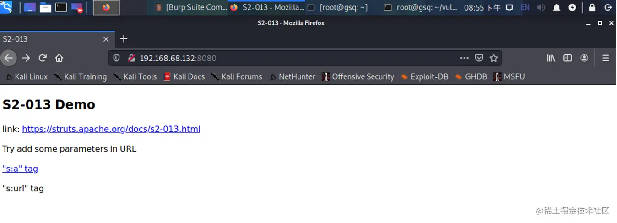Open Kali Training bookmark
The height and width of the screenshot is (223, 617).
[80, 76]
